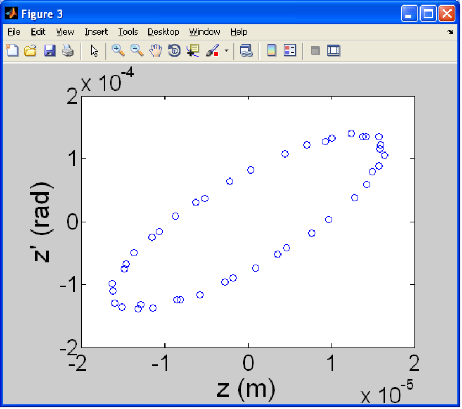Minimize the Figure 3 window
Screen dimensions: 462x409
409,14
